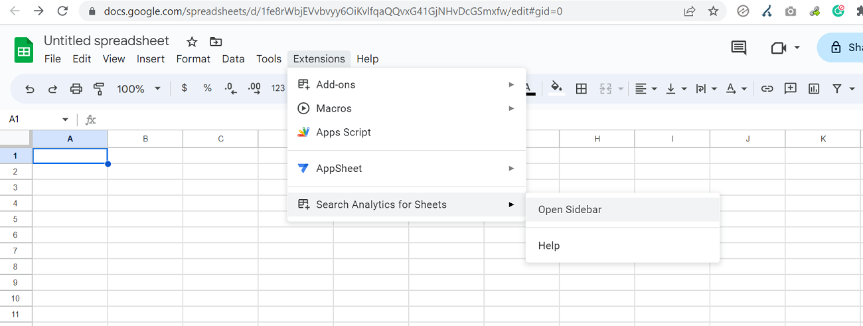The height and width of the screenshot is (326, 863).
Task: Create a filter
Action: tap(837, 88)
